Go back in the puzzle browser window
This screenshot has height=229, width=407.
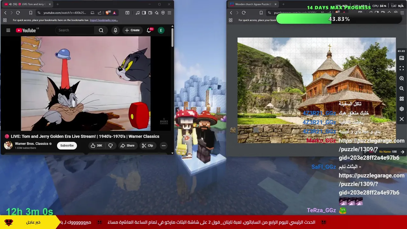(x=231, y=13)
